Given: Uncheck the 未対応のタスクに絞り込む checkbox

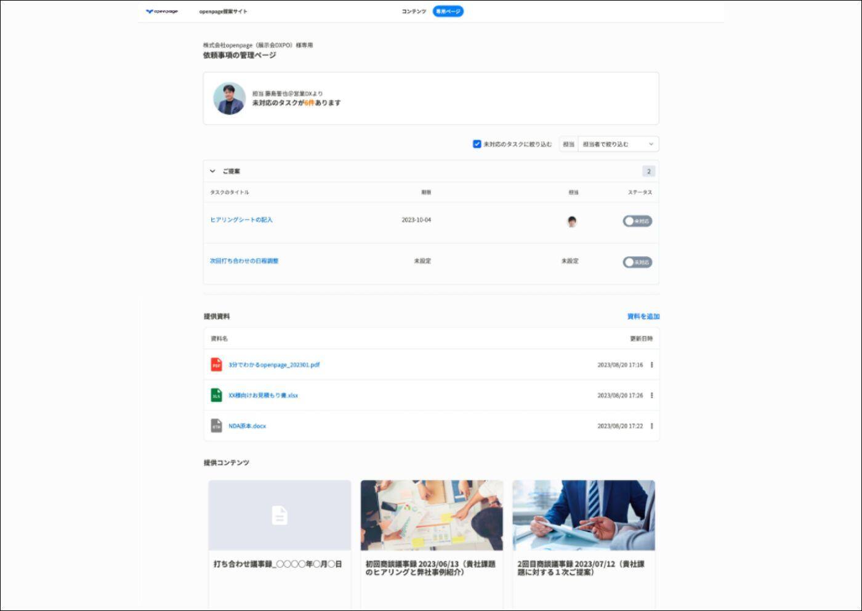Looking at the screenshot, I should tap(477, 144).
